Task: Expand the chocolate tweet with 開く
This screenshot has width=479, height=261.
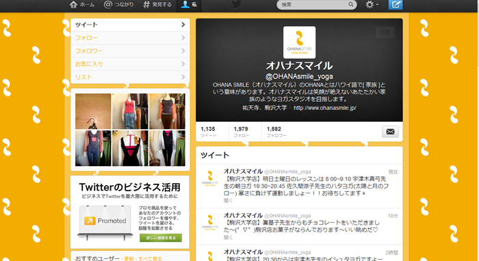Action: point(228,237)
